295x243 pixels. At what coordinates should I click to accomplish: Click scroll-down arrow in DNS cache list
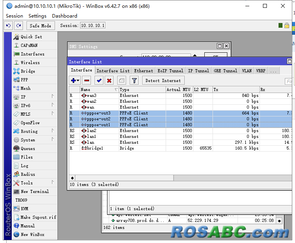(279, 221)
